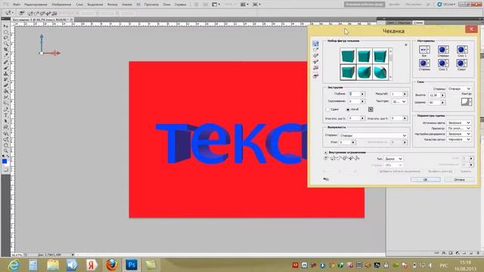
Task: Click the document tab above the canvas
Action: [42, 20]
